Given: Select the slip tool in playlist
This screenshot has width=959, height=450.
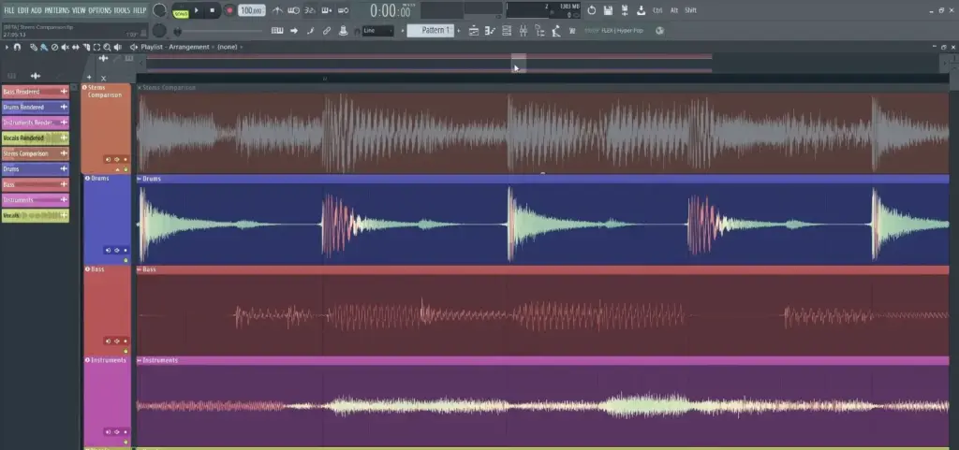Looking at the screenshot, I should tap(75, 47).
